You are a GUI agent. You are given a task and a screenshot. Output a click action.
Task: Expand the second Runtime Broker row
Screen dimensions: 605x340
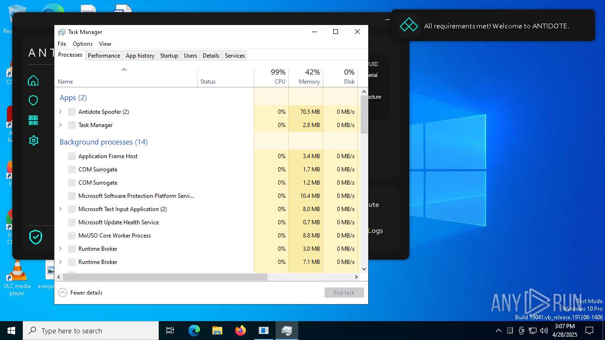click(60, 262)
